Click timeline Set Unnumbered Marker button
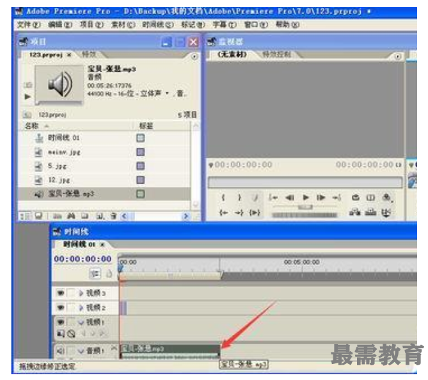This screenshot has height=380, width=428. pos(109,274)
